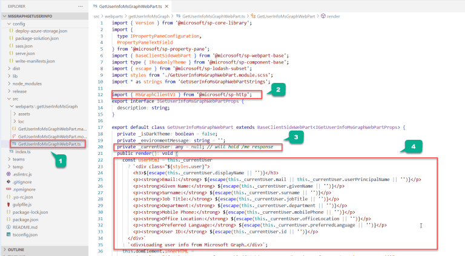The image size is (465, 256).
Task: Open gulpfile.js file
Action: (22, 205)
